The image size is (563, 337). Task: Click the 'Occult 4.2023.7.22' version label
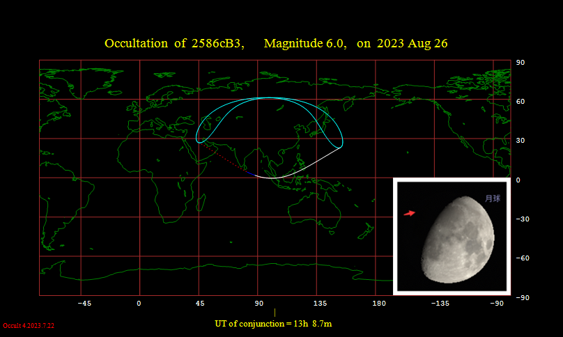point(29,326)
